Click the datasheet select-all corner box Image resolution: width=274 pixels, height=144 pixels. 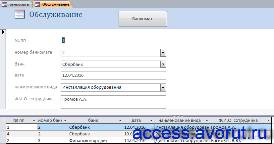(3, 120)
